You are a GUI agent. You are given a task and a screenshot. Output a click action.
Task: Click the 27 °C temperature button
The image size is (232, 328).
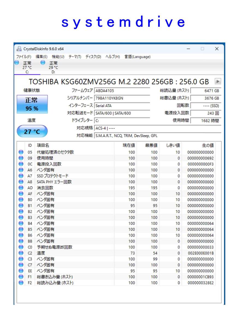[32, 131]
